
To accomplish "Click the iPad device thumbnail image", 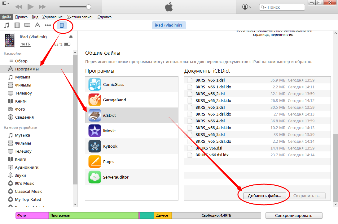I will [10, 40].
